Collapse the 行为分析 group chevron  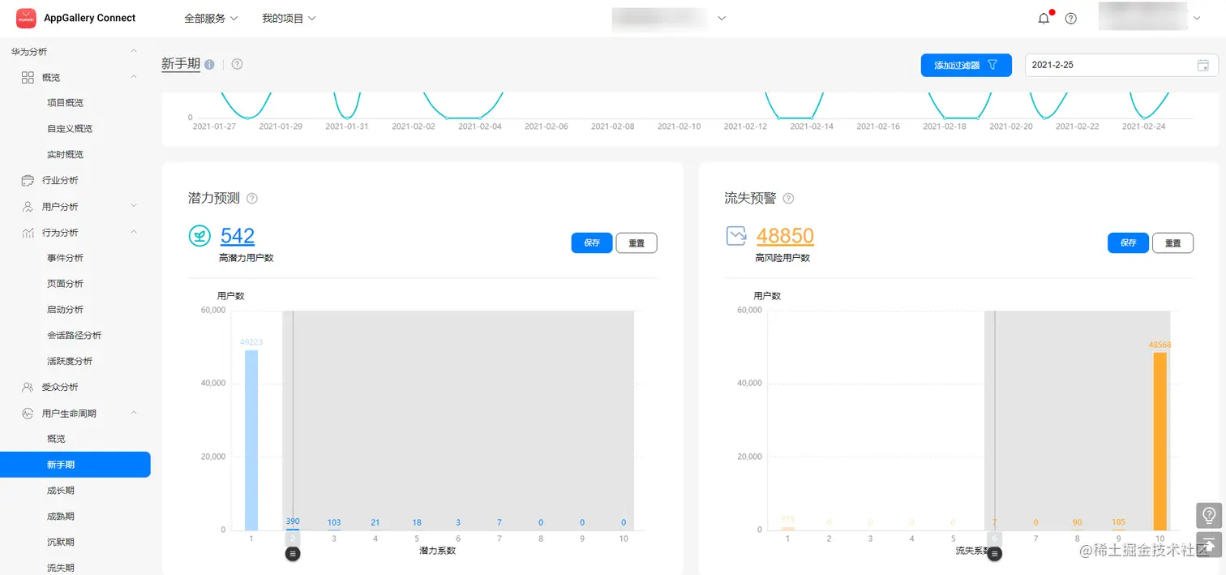pyautogui.click(x=134, y=232)
